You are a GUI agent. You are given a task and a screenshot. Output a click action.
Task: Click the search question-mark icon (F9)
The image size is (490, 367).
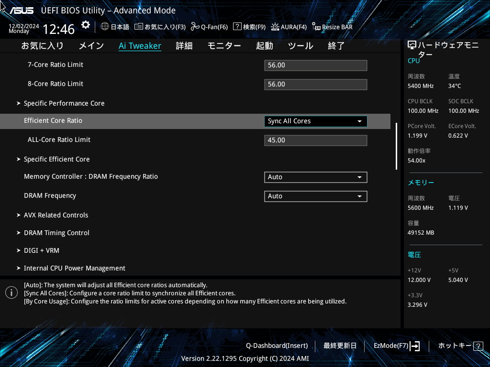(237, 26)
